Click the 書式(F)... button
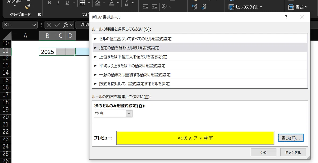This screenshot has height=163, width=318. pos(291,138)
